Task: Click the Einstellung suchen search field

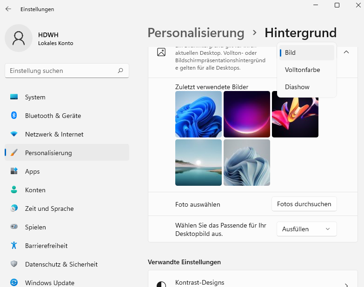Action: (x=67, y=71)
